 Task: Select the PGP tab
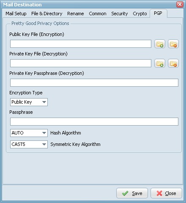[158, 13]
